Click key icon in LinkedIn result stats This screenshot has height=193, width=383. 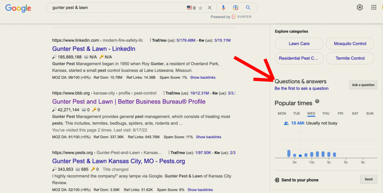(101, 57)
